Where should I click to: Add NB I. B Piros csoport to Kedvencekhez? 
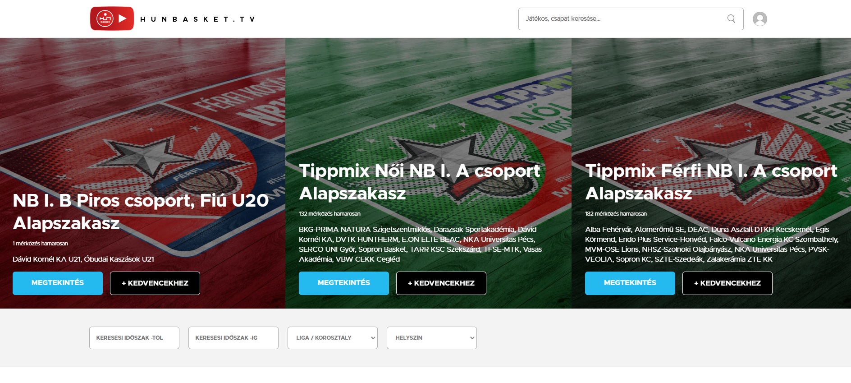click(155, 283)
